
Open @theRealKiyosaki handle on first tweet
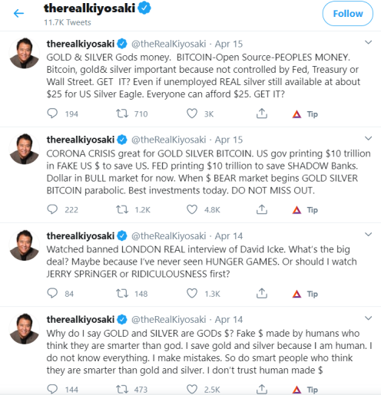tap(169, 44)
